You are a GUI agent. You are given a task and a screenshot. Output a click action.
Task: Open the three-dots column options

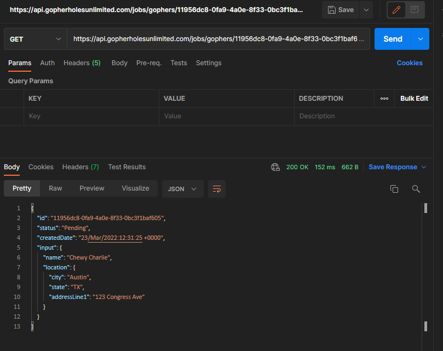(x=384, y=99)
